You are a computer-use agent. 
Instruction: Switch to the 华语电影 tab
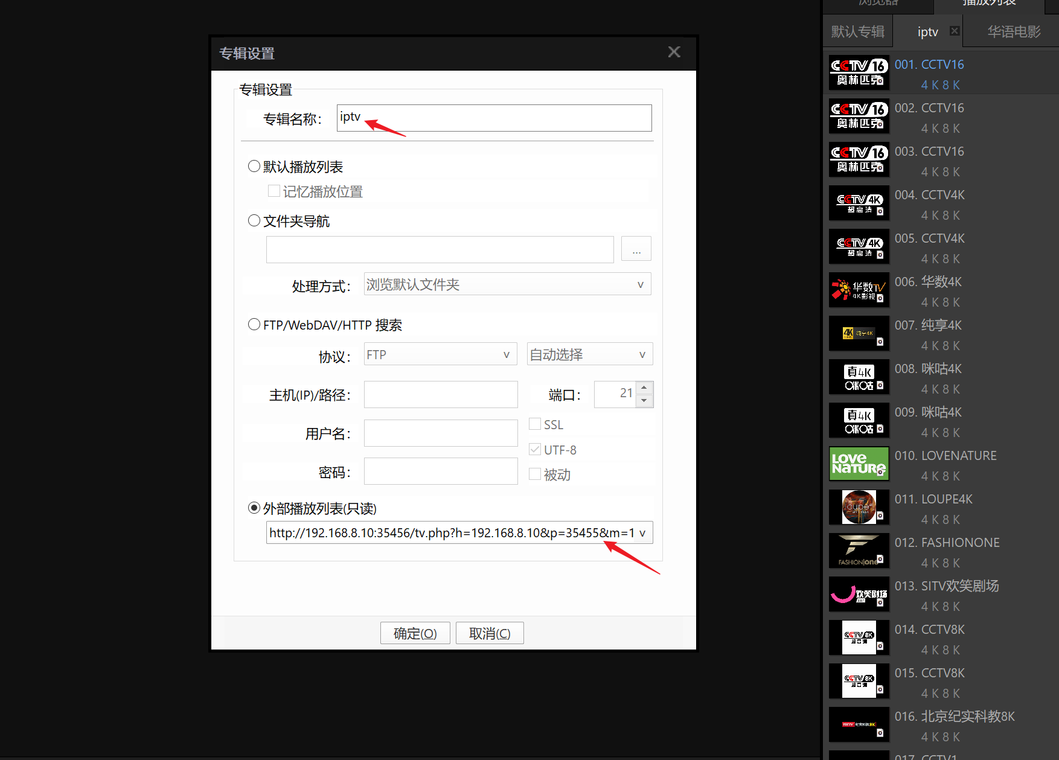1014,31
